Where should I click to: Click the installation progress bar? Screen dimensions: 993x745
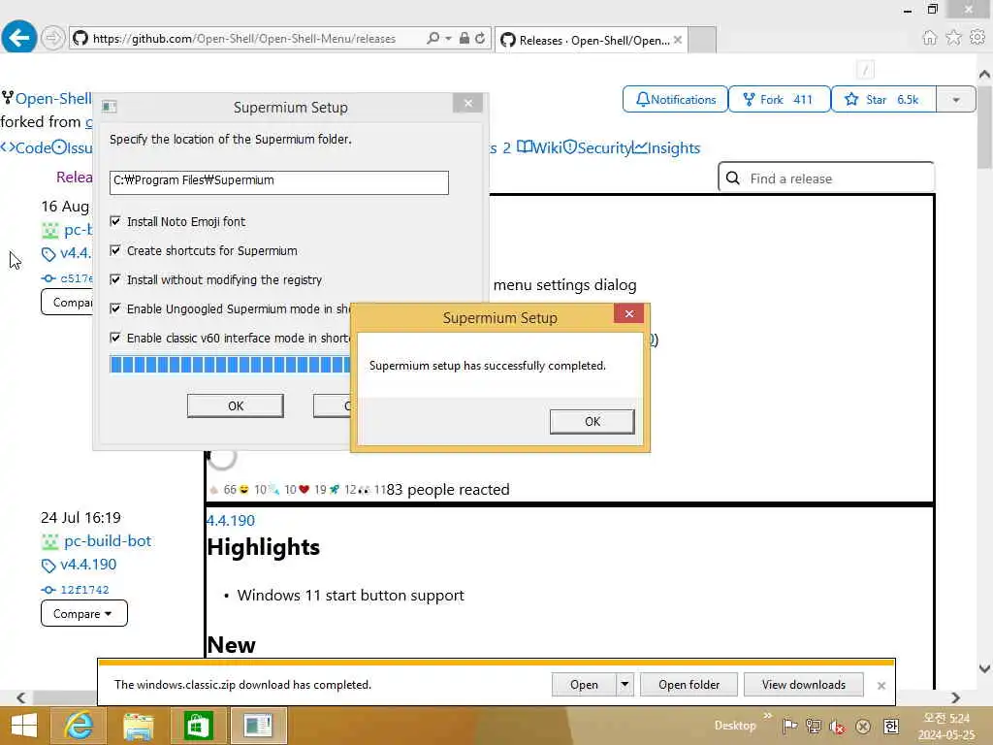pos(230,365)
